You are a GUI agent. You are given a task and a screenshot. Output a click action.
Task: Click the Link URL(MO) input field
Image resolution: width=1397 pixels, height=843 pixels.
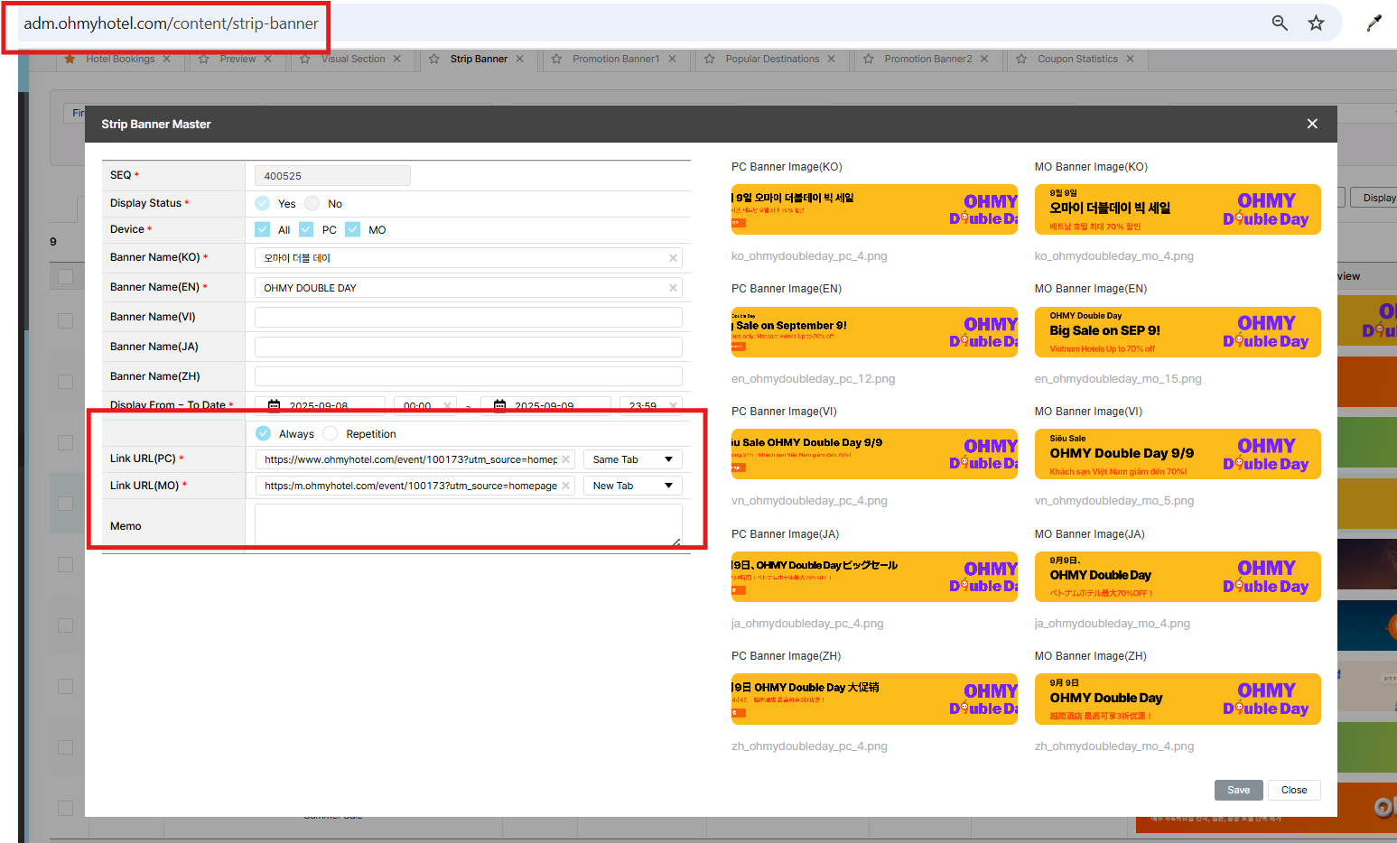tap(414, 486)
